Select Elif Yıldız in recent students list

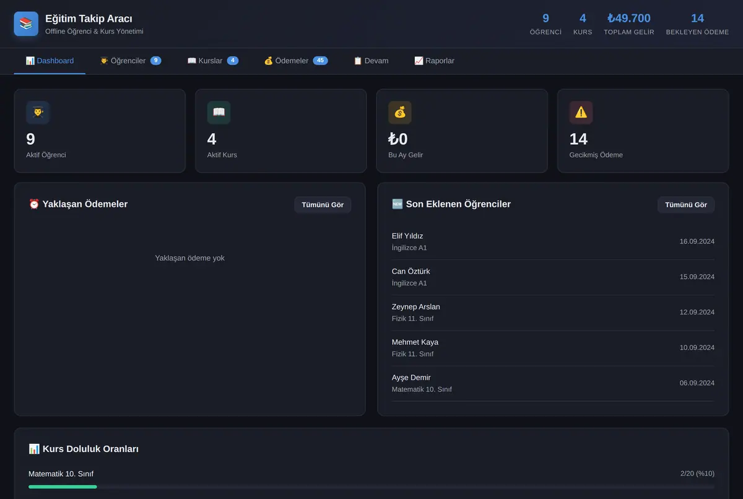tap(553, 242)
